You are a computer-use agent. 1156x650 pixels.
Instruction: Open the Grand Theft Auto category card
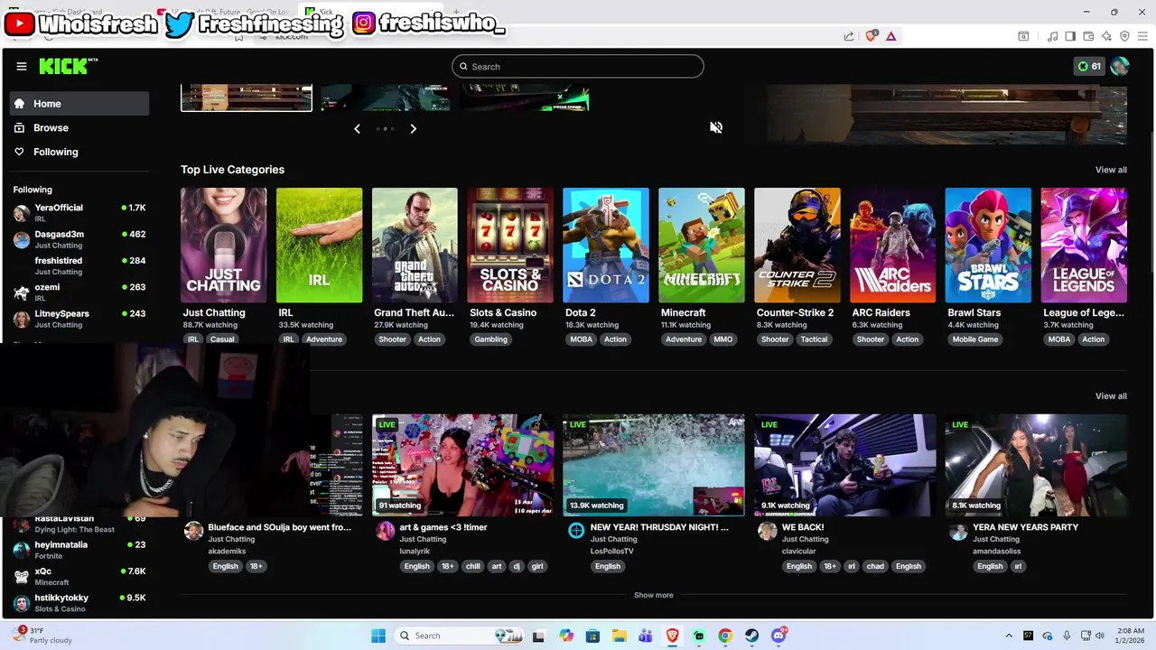pyautogui.click(x=415, y=245)
